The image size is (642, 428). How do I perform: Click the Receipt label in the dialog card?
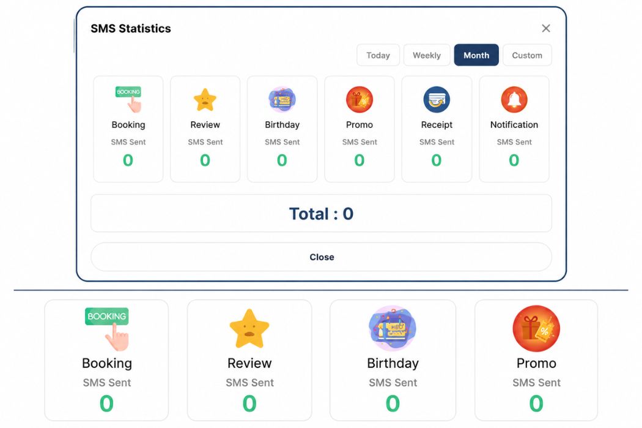[437, 125]
